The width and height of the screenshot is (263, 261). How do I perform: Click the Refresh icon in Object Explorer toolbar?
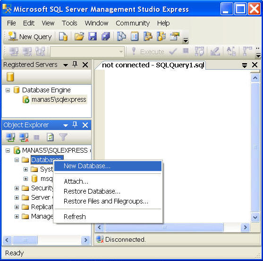click(50, 138)
